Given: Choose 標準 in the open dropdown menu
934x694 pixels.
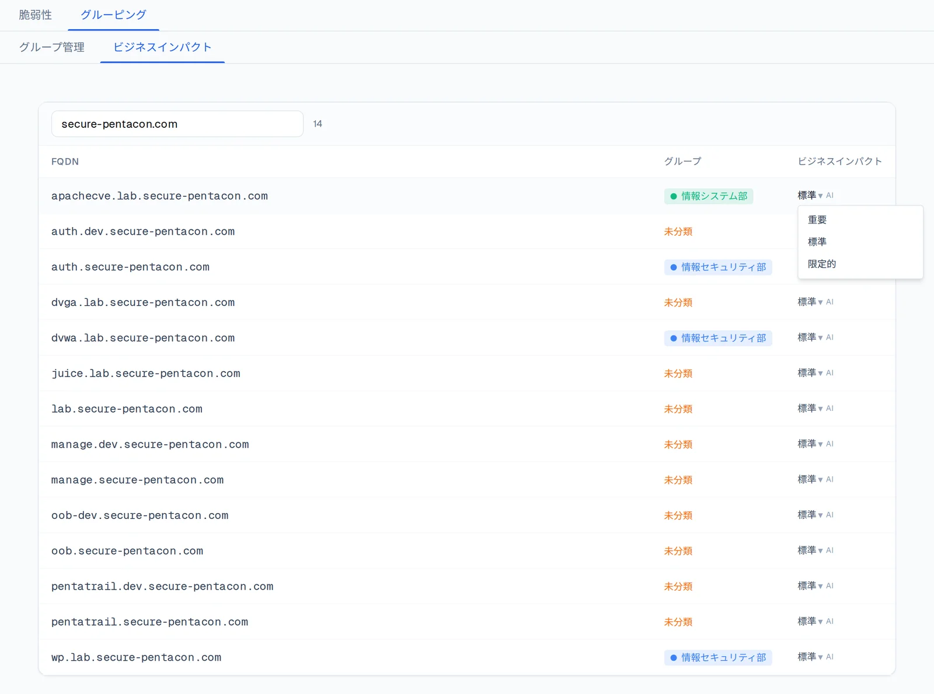Looking at the screenshot, I should 860,242.
